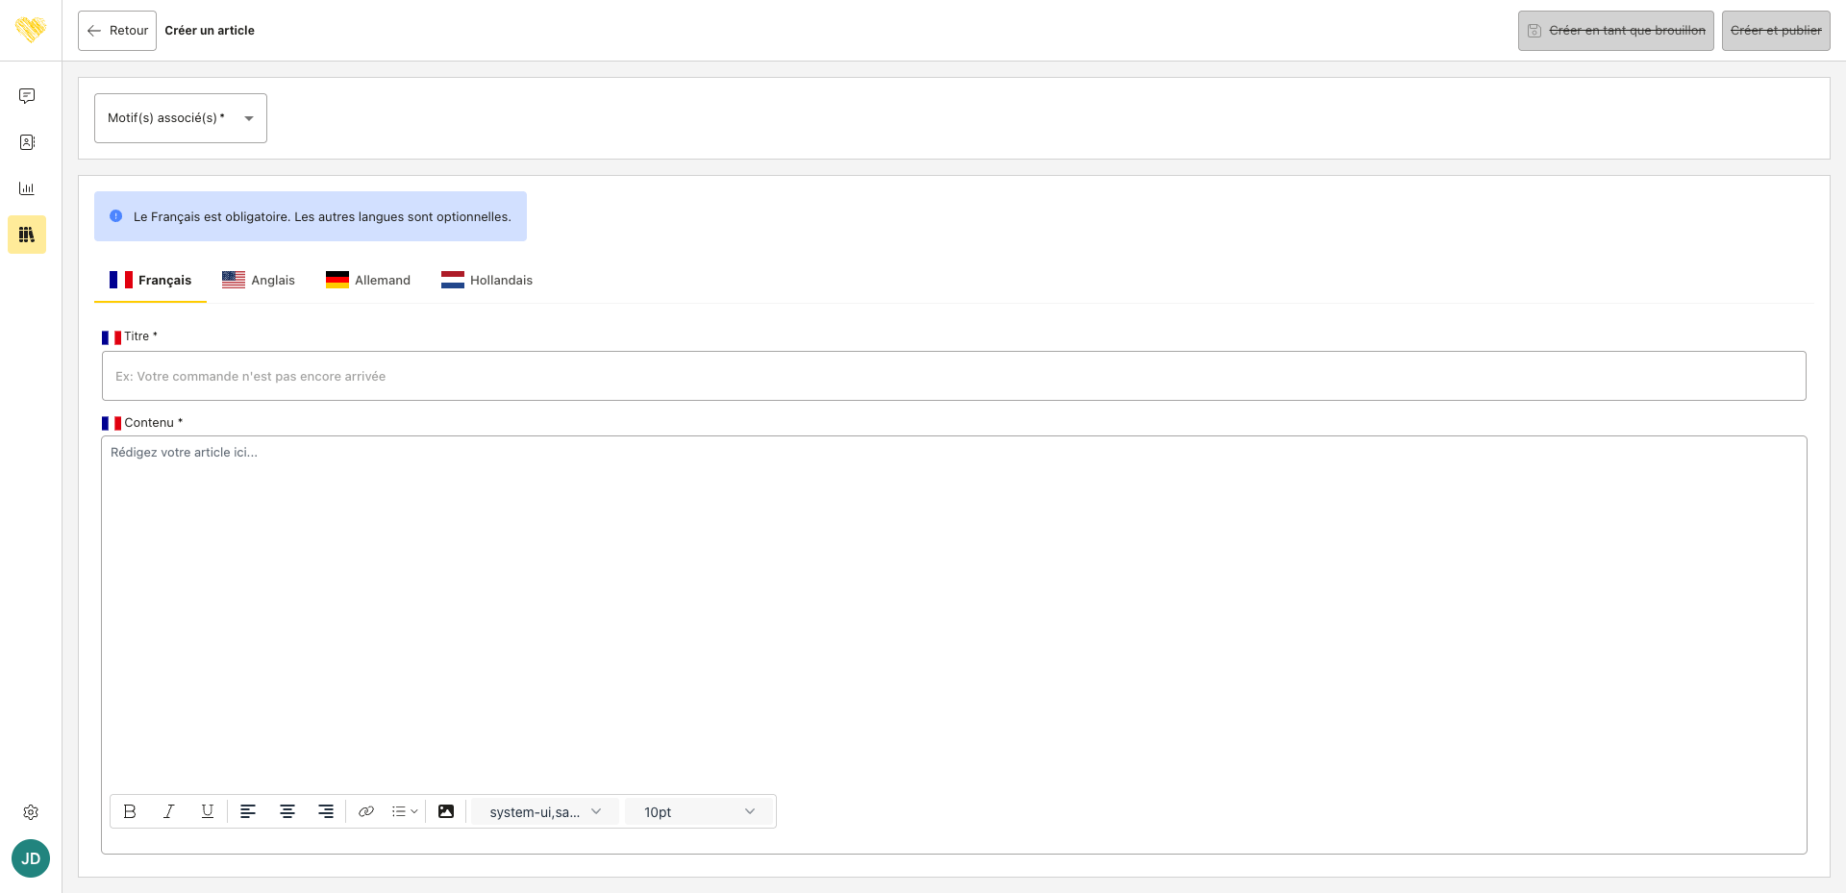Image resolution: width=1846 pixels, height=893 pixels.
Task: Expand the Motif(s) associé(s) dropdown
Action: coord(181,118)
